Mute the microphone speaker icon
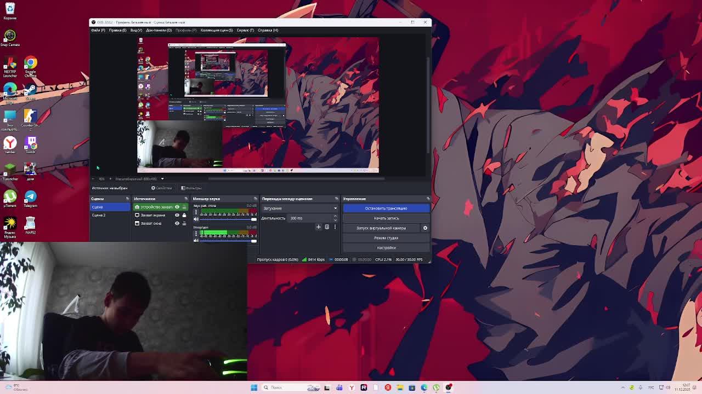This screenshot has height=394, width=702. click(x=196, y=240)
